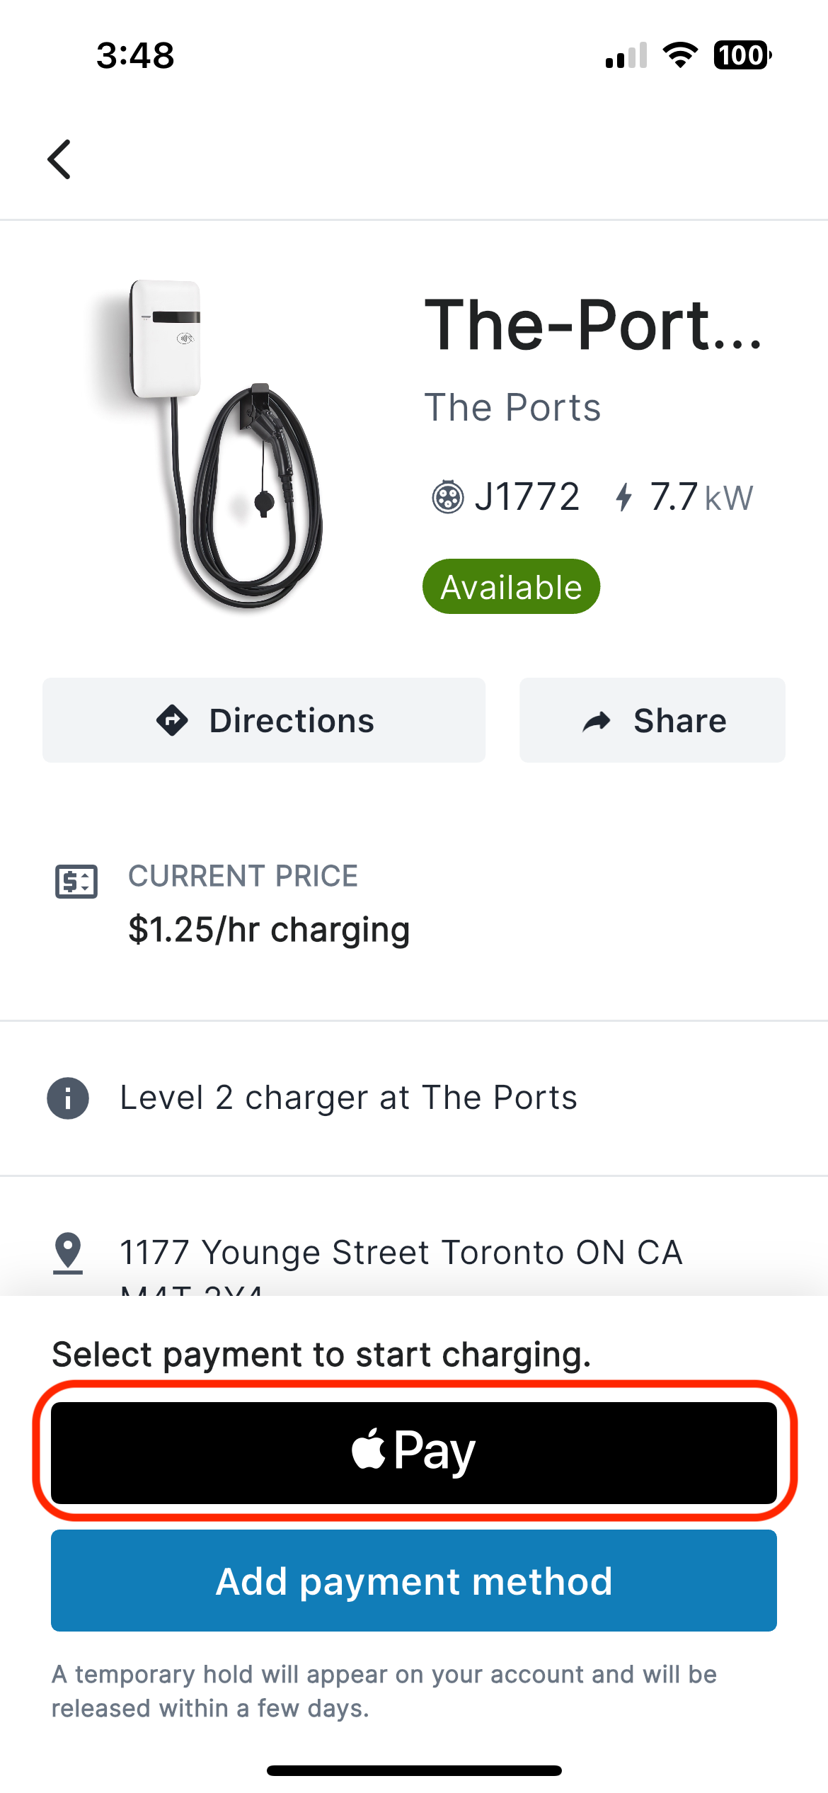This screenshot has height=1793, width=828.
Task: Tap the Available status badge
Action: [512, 586]
